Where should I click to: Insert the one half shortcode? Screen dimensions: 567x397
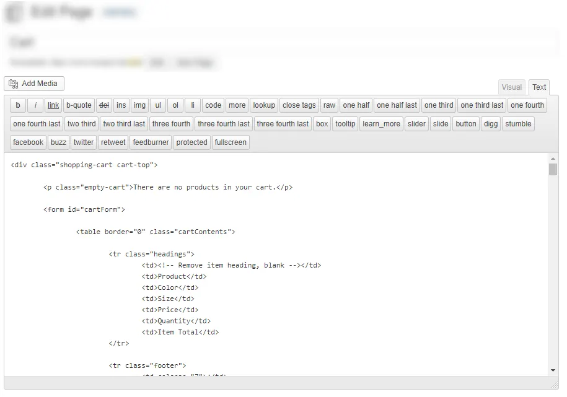pyautogui.click(x=356, y=105)
